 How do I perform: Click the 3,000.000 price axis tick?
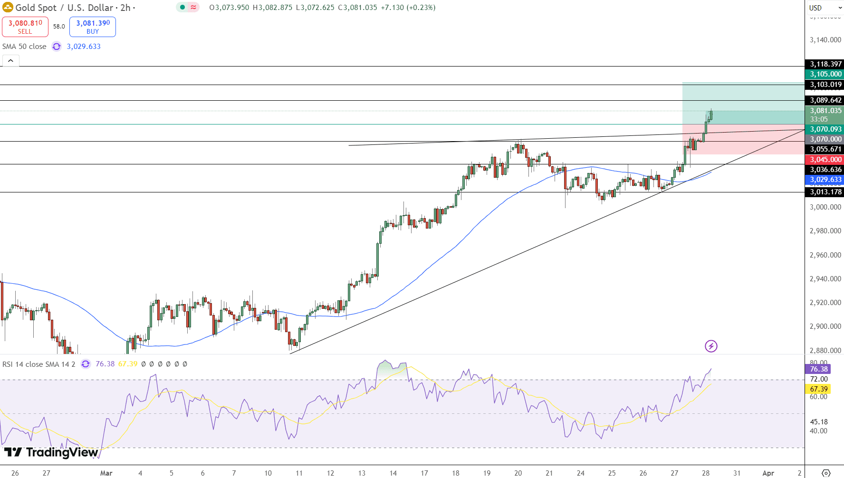point(825,207)
